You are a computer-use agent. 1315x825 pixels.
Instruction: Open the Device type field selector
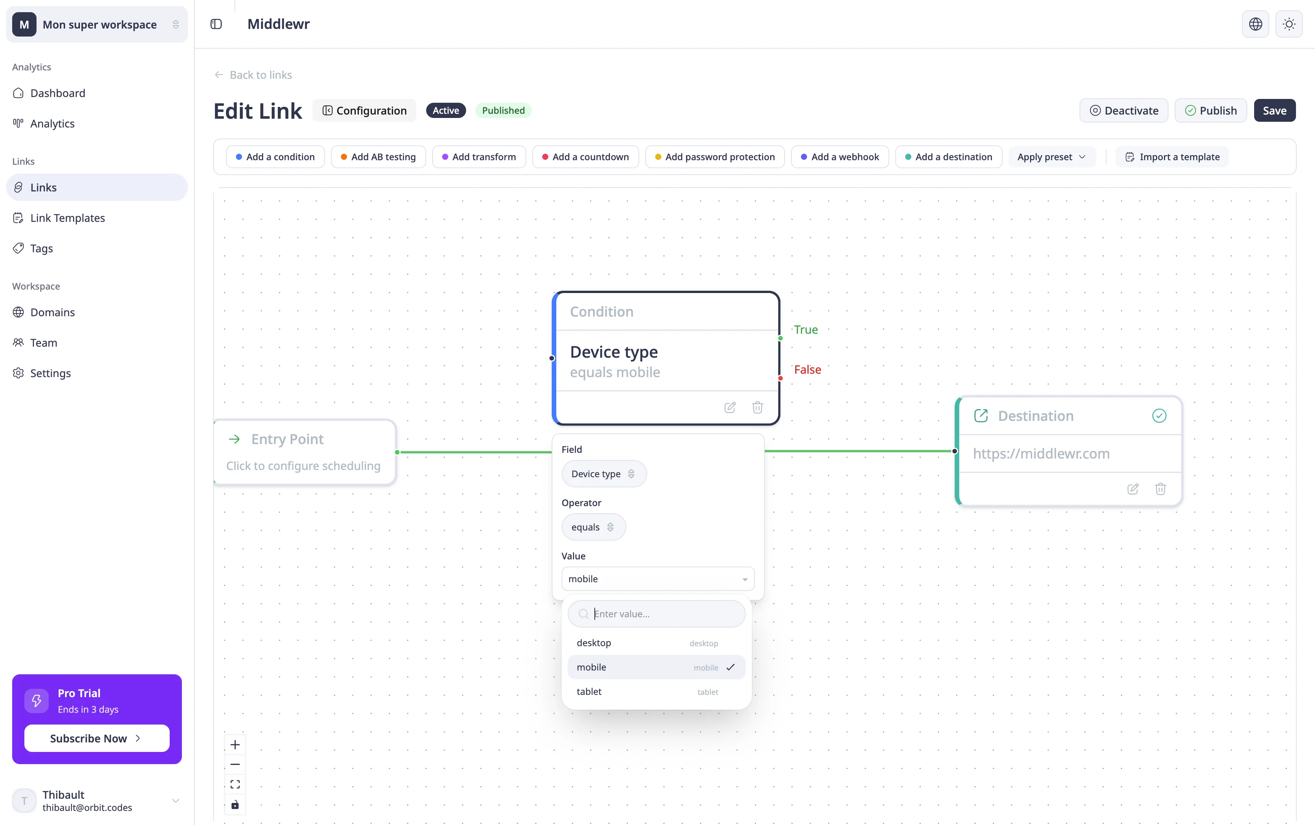pos(604,474)
